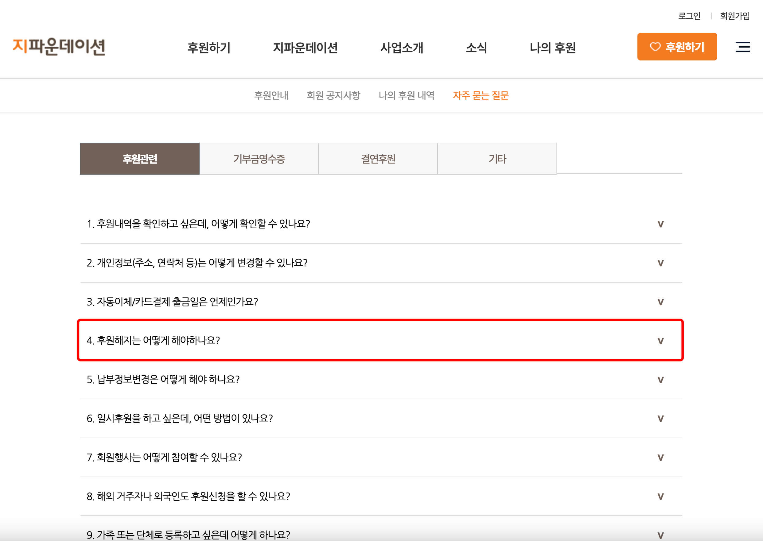Open the 기타 FAQ tab
Viewport: 763px width, 541px height.
coord(497,159)
